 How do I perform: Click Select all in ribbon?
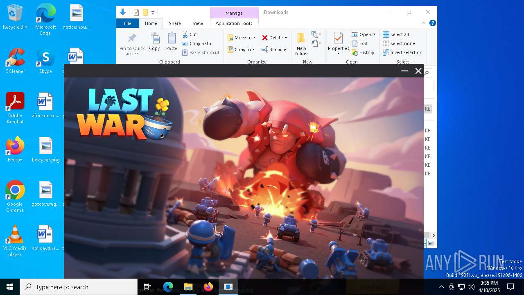point(396,34)
